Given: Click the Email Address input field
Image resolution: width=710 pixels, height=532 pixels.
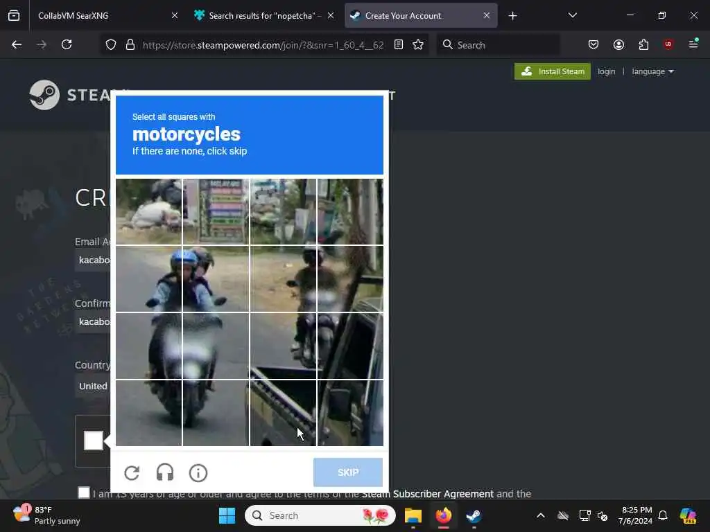Looking at the screenshot, I should [x=92, y=260].
